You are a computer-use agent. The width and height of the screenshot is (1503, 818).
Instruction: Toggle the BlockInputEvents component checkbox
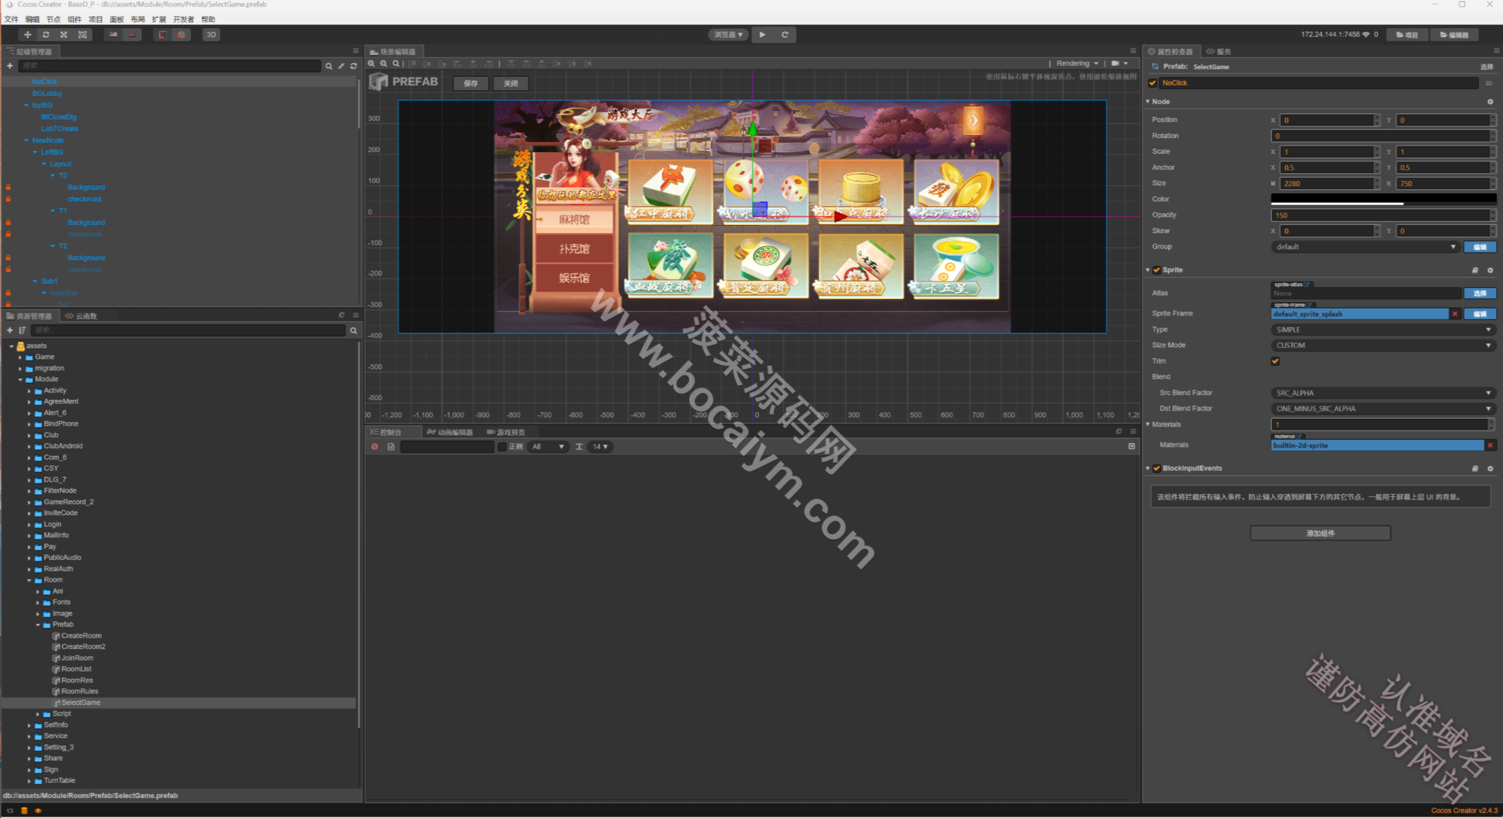coord(1157,469)
